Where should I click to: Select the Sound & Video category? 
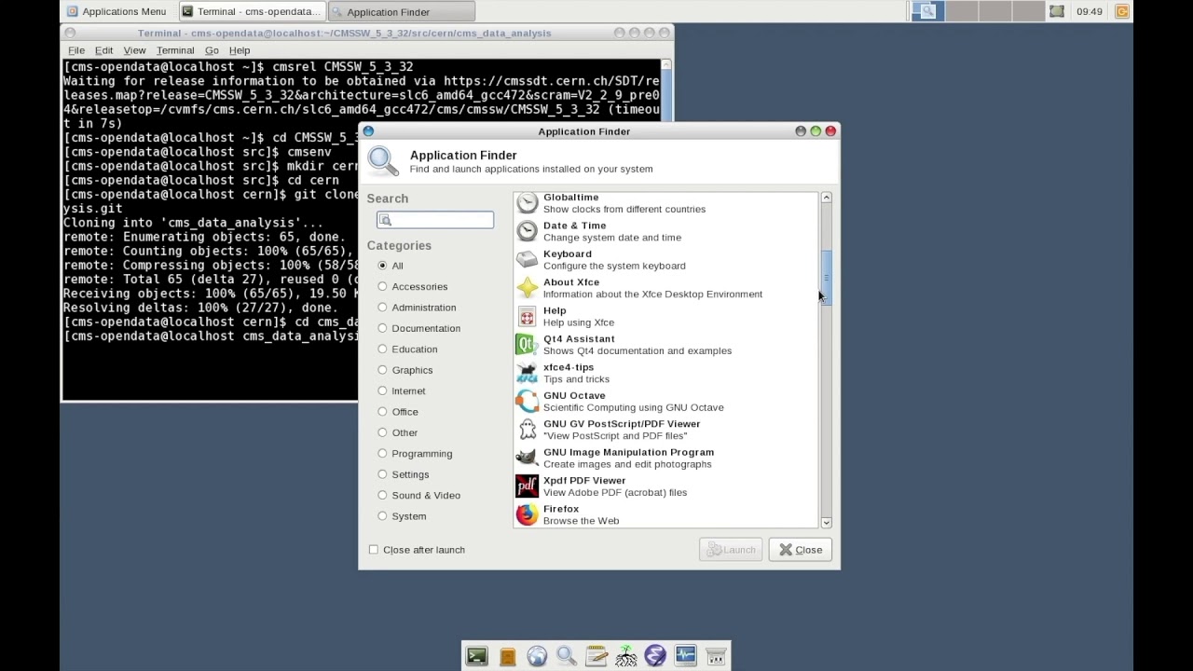[418, 495]
